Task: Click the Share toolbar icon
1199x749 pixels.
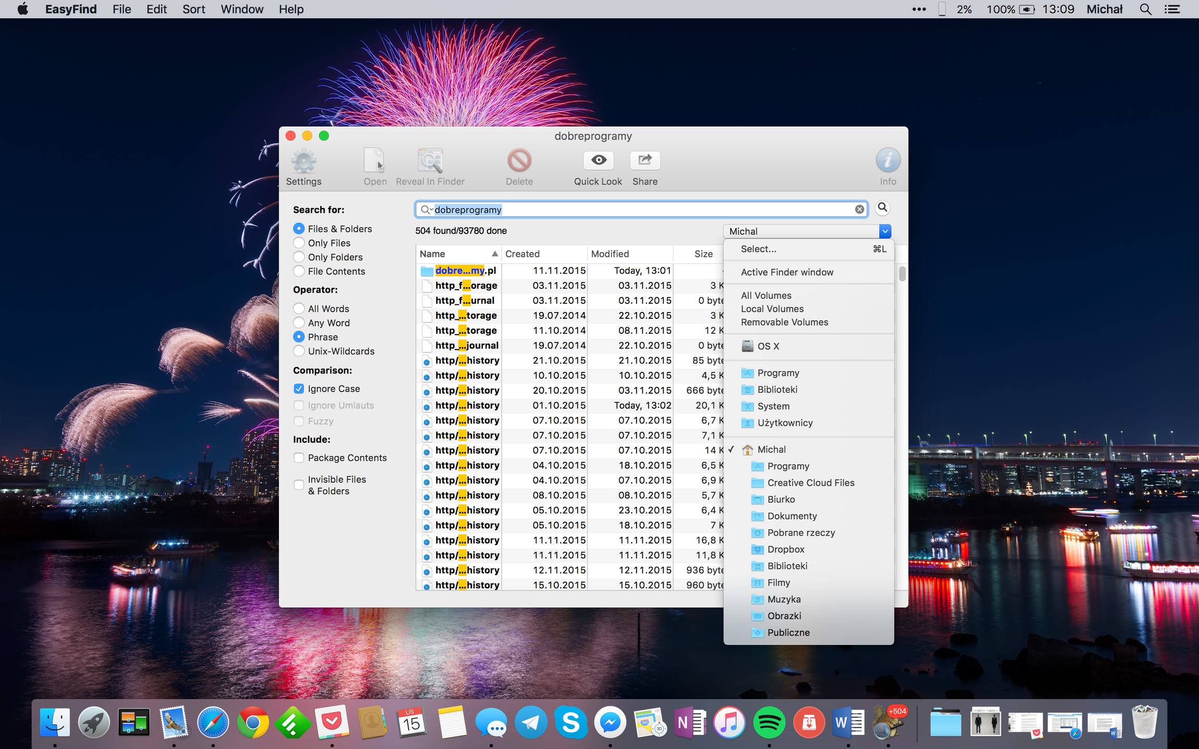Action: pos(644,160)
